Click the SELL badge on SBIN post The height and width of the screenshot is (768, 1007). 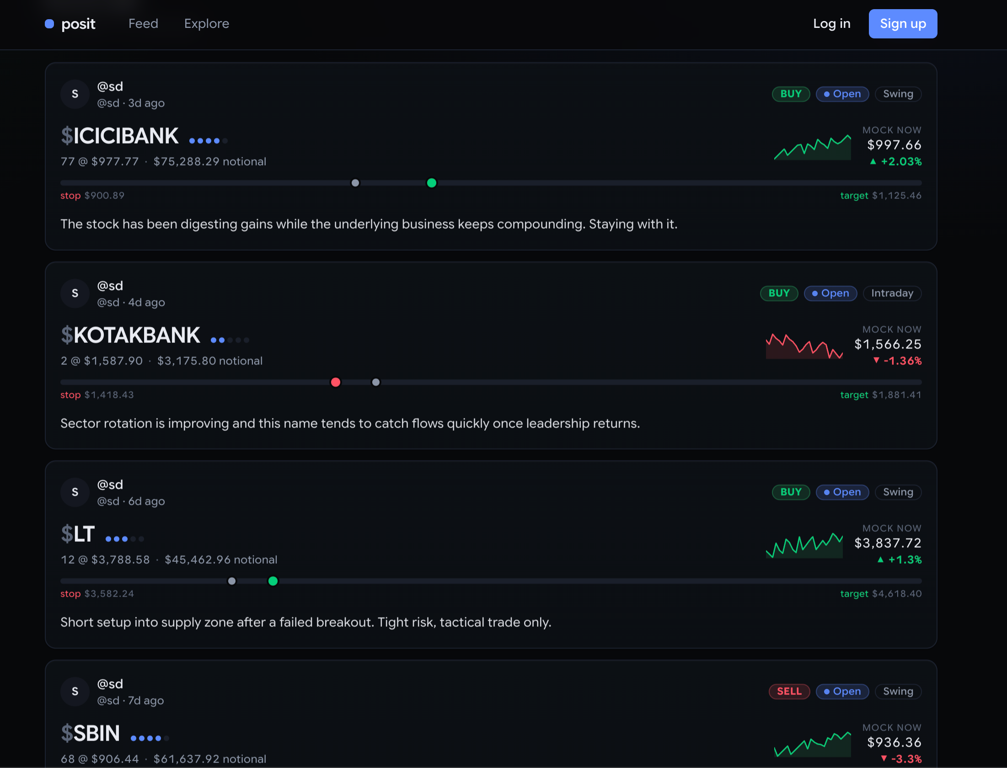pyautogui.click(x=790, y=692)
